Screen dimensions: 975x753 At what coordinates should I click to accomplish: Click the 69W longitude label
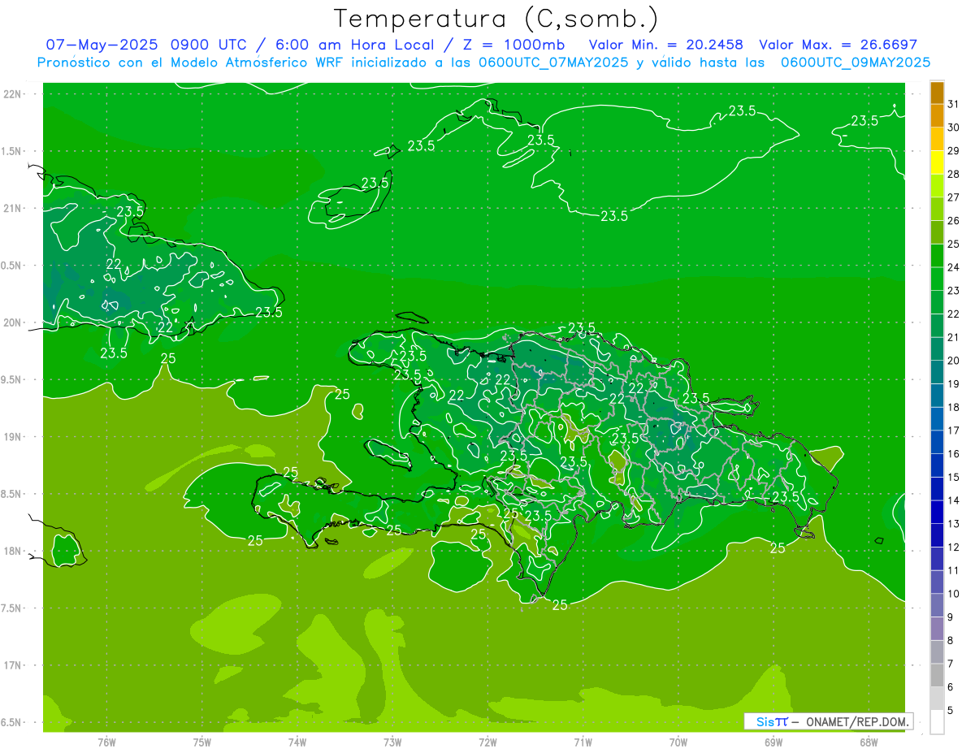(773, 742)
